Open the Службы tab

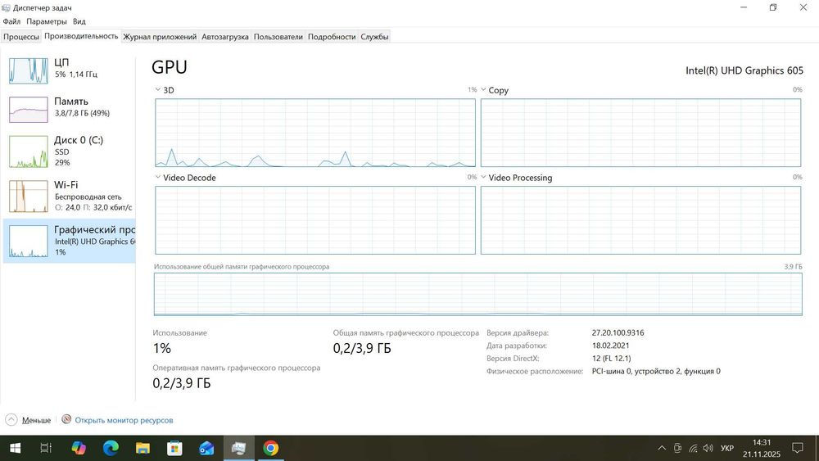pyautogui.click(x=374, y=37)
